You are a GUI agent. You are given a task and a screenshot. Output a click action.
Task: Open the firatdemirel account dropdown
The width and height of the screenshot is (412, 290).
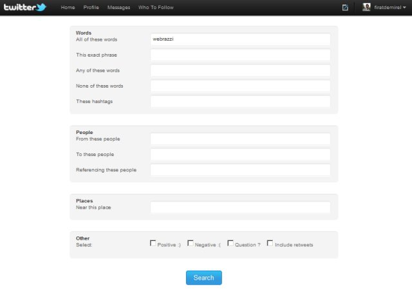pyautogui.click(x=390, y=8)
